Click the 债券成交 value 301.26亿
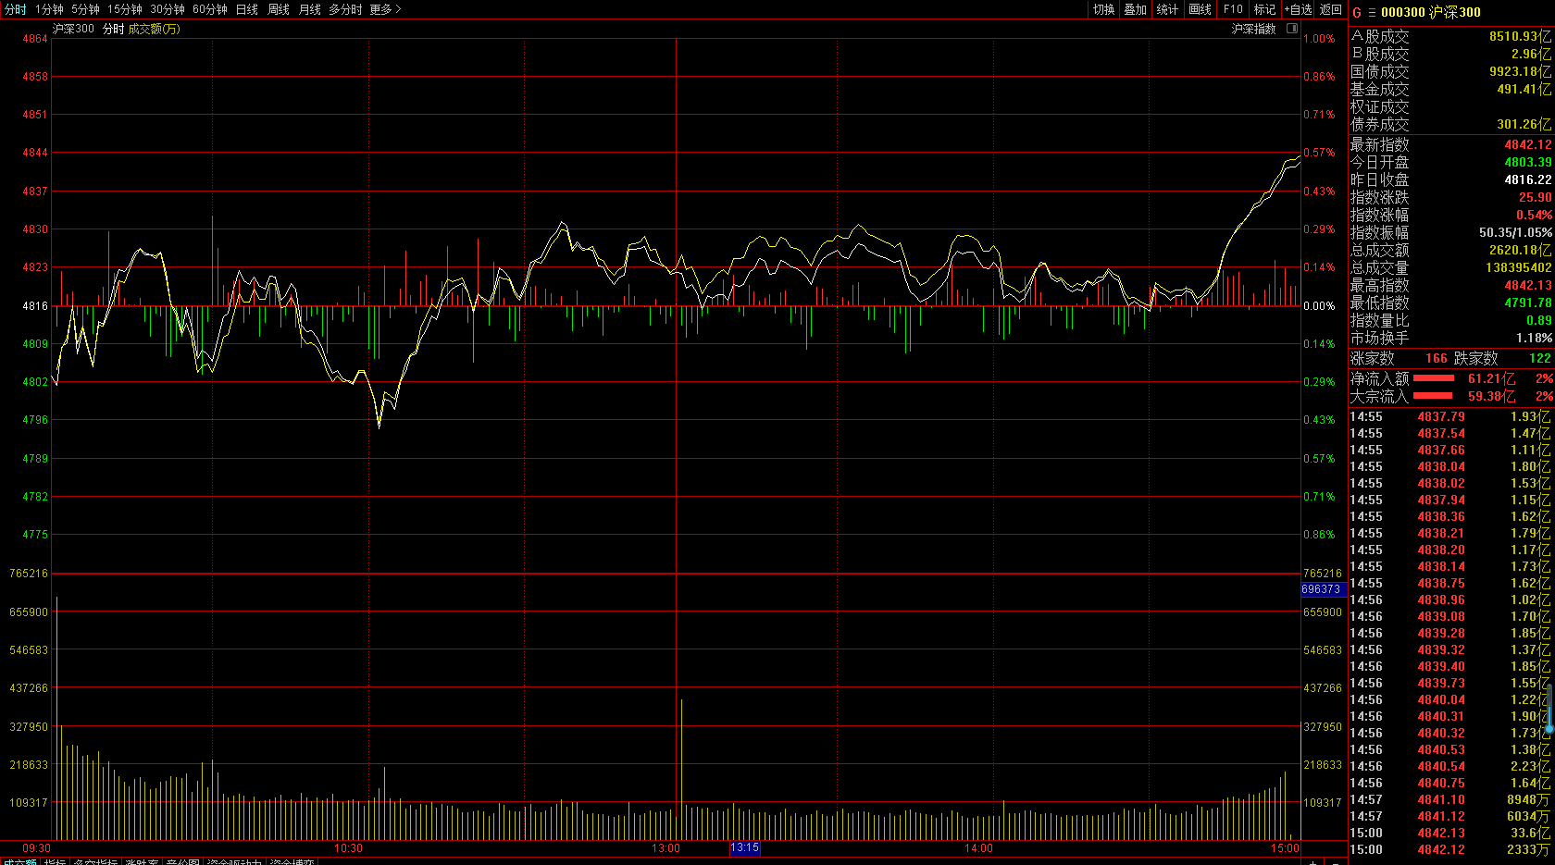This screenshot has height=865, width=1555. (x=1524, y=124)
